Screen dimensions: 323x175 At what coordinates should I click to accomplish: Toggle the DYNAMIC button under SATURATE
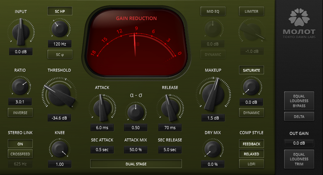pos(251,113)
